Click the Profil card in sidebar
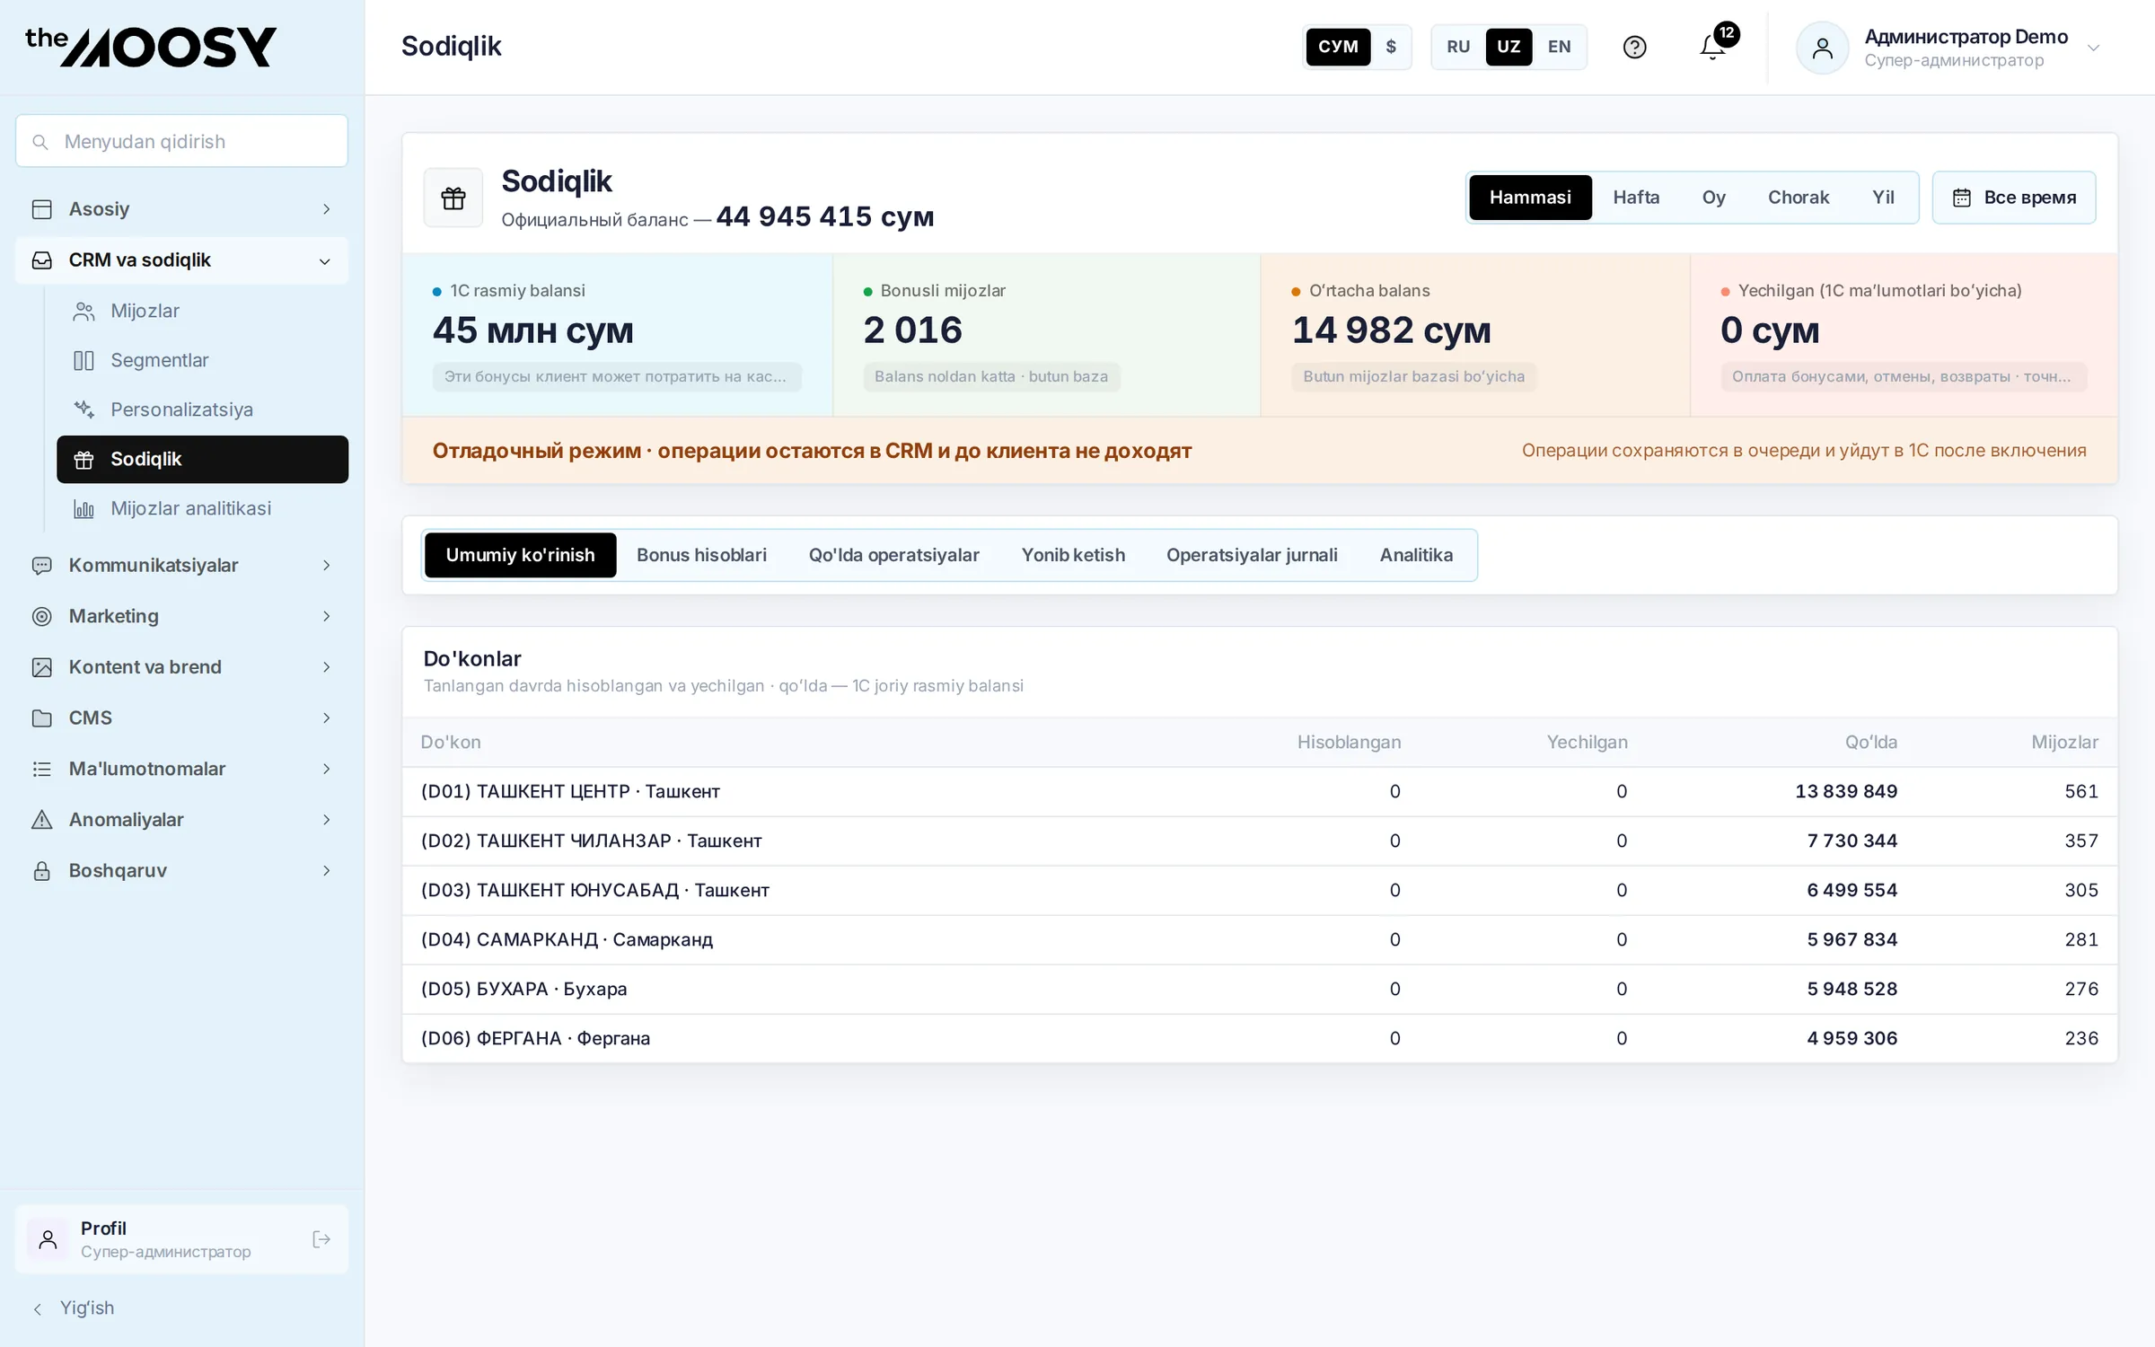This screenshot has height=1347, width=2155. (x=181, y=1239)
